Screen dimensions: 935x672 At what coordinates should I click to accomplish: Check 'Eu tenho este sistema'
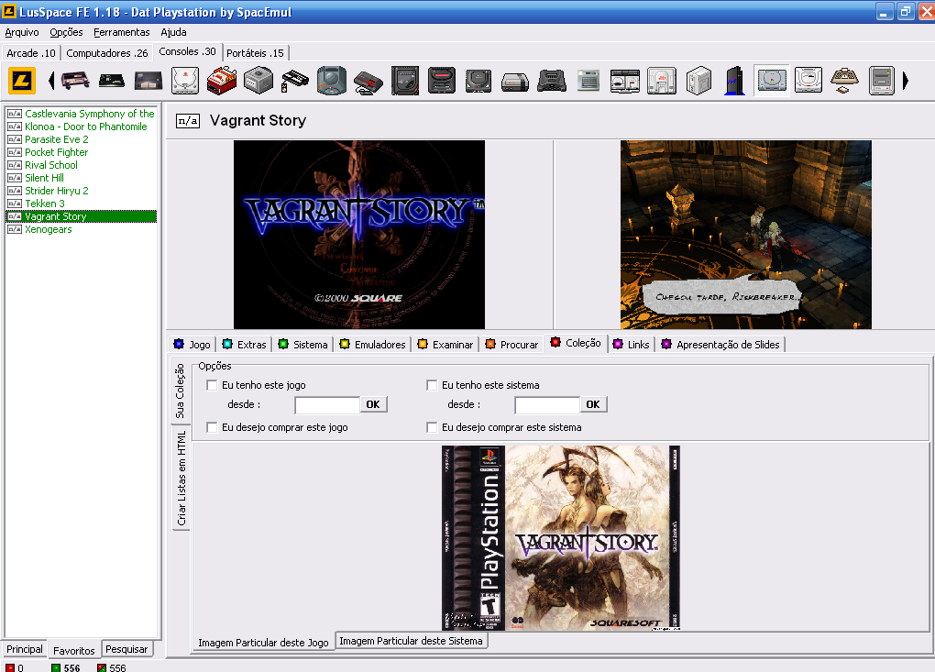pyautogui.click(x=432, y=385)
